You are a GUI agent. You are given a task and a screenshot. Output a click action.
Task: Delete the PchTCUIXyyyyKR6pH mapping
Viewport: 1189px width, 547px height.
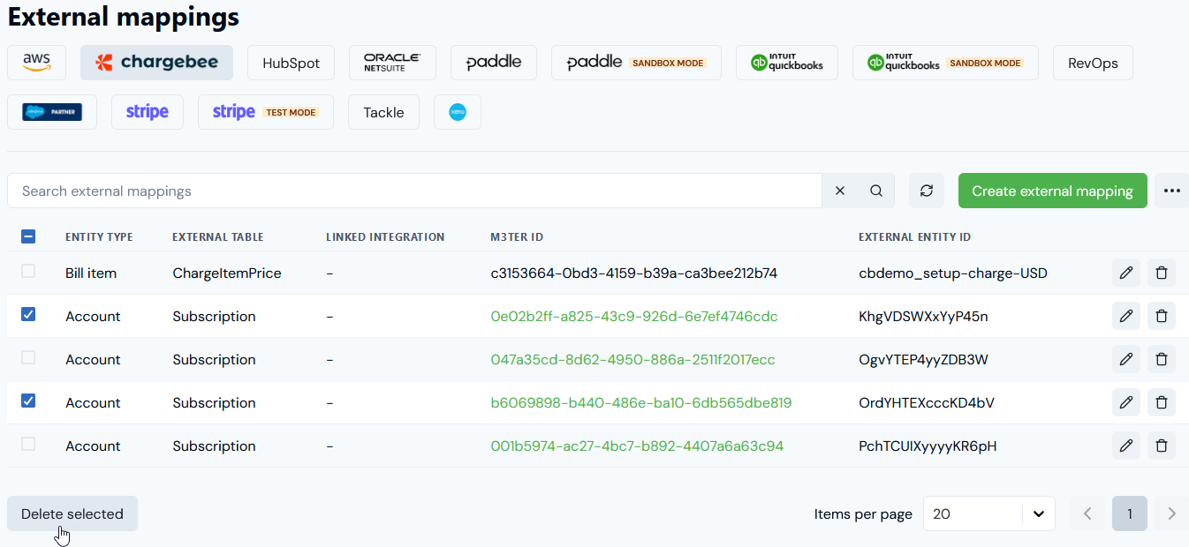[x=1162, y=446]
